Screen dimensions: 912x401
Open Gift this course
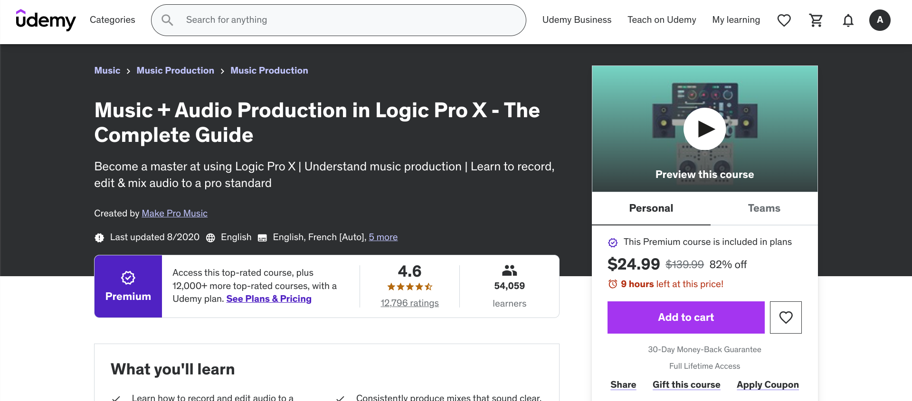(686, 384)
